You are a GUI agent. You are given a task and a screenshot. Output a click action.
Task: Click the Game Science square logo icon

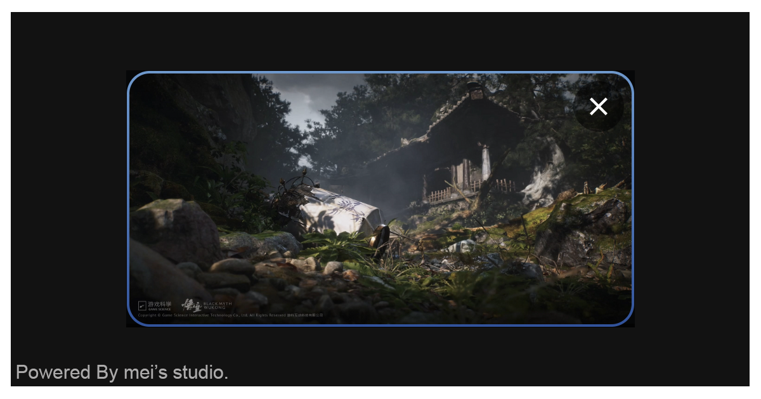tap(142, 306)
